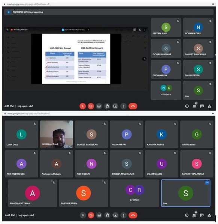Screen dimensions: 218x224
Task: Open activities in the top meeting
Action: click(209, 106)
